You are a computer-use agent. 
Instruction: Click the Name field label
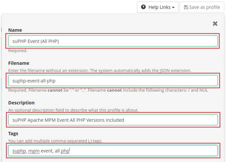point(15,30)
